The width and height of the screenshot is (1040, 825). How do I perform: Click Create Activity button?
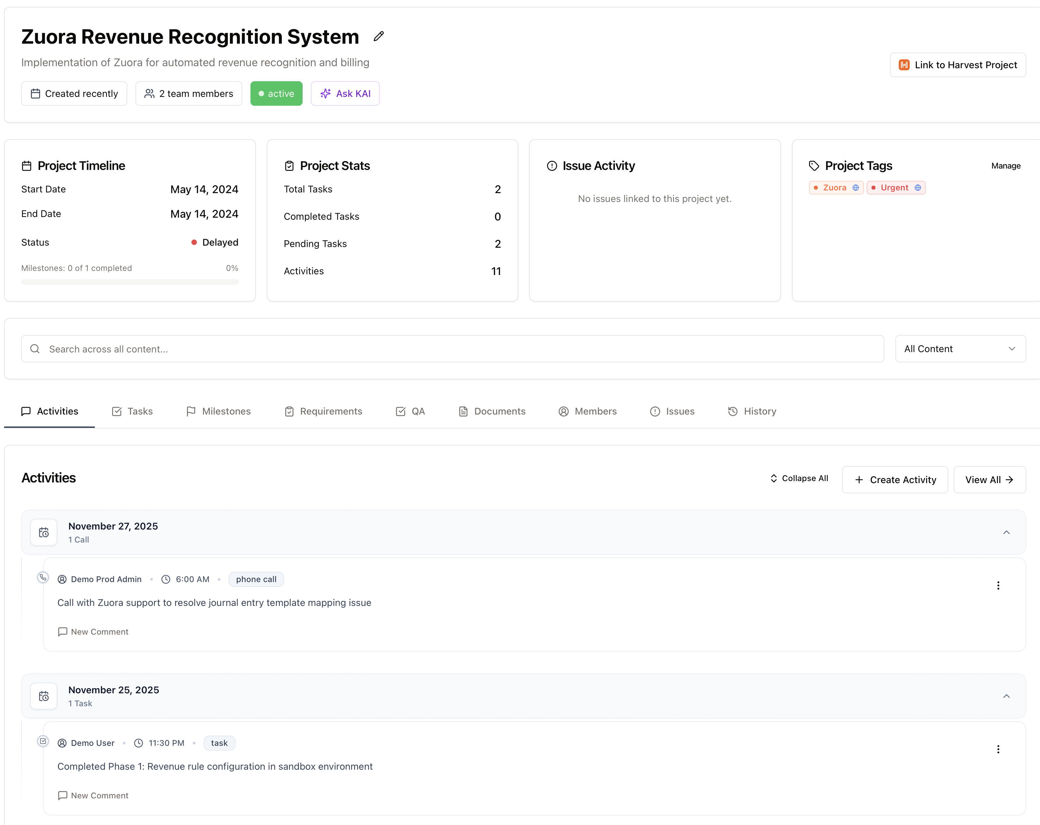[895, 480]
